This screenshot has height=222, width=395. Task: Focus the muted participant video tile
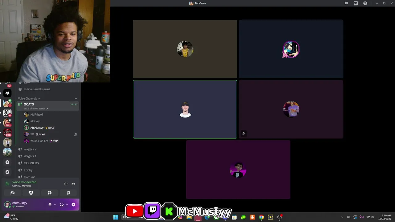(x=291, y=109)
